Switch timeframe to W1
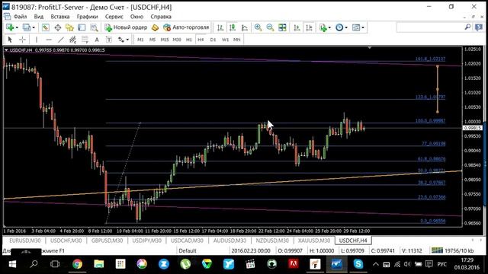The width and height of the screenshot is (488, 274). click(x=225, y=40)
